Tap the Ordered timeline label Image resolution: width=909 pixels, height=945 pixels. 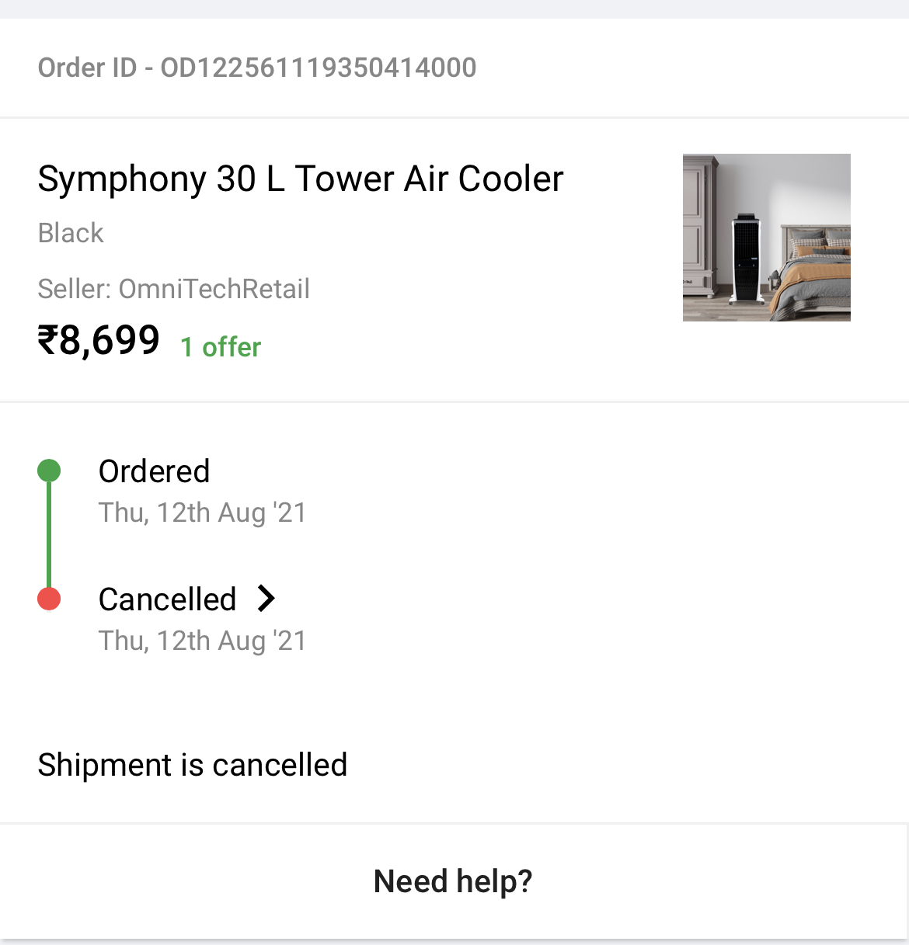(x=154, y=471)
